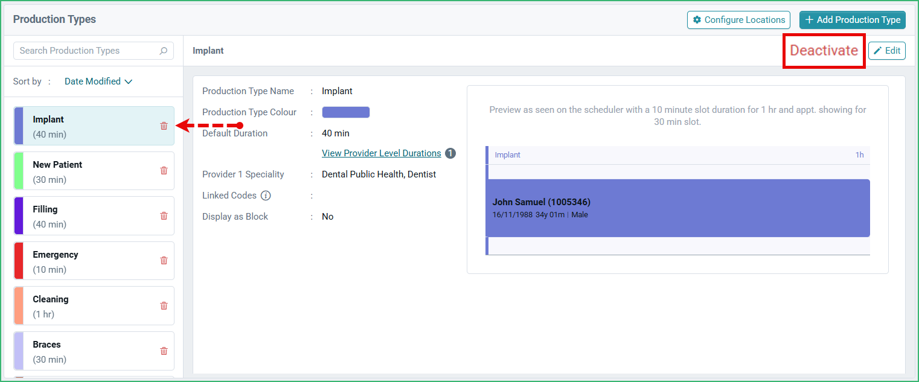
Task: Click the provider durations count badge
Action: click(x=450, y=153)
